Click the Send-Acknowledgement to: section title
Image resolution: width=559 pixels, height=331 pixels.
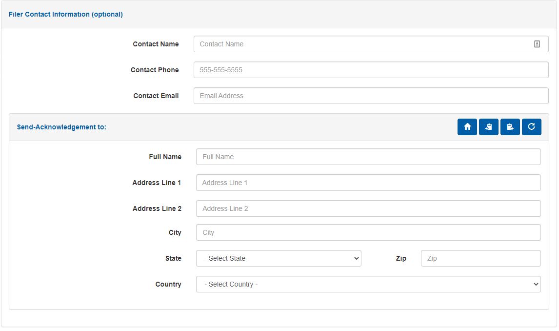point(61,127)
